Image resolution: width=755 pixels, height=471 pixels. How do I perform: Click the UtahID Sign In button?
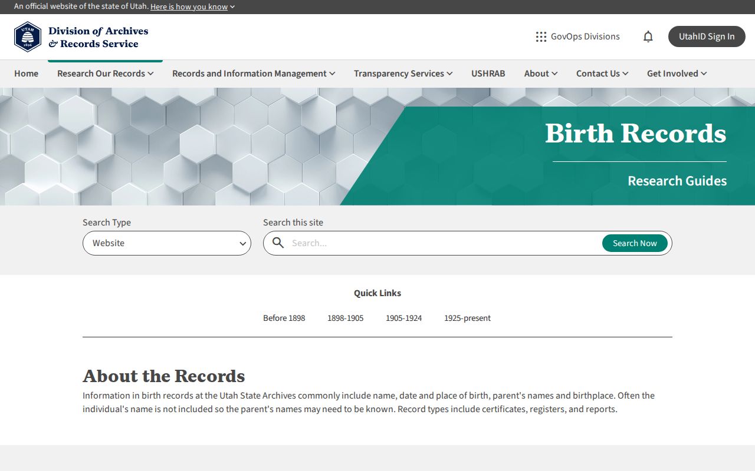pyautogui.click(x=707, y=37)
